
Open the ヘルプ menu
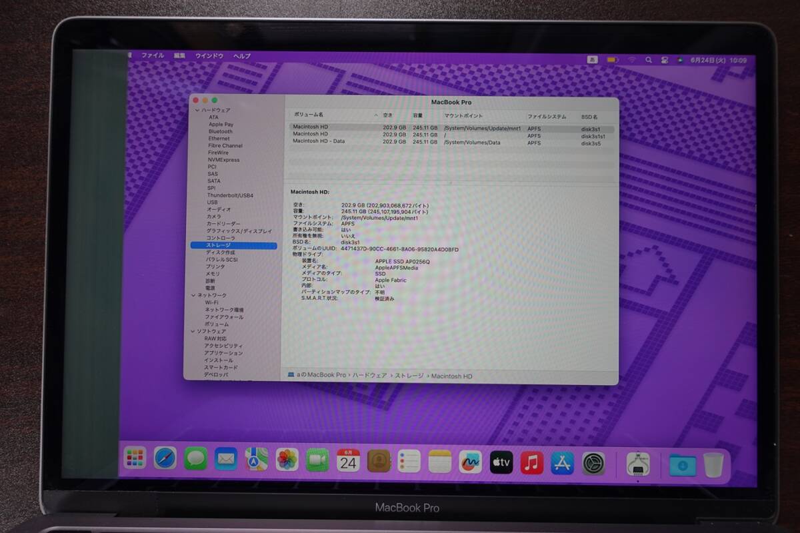(x=242, y=57)
